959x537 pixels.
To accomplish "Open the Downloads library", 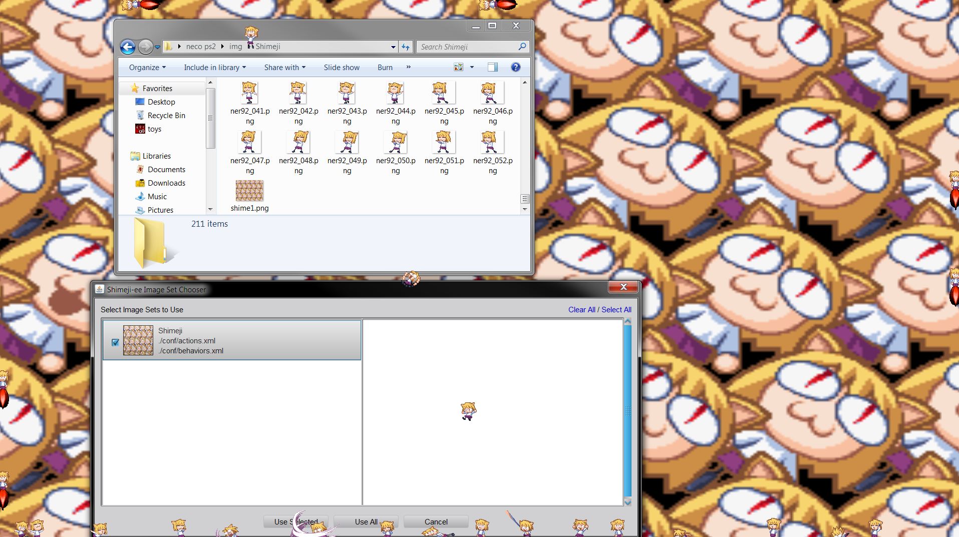I will 166,183.
